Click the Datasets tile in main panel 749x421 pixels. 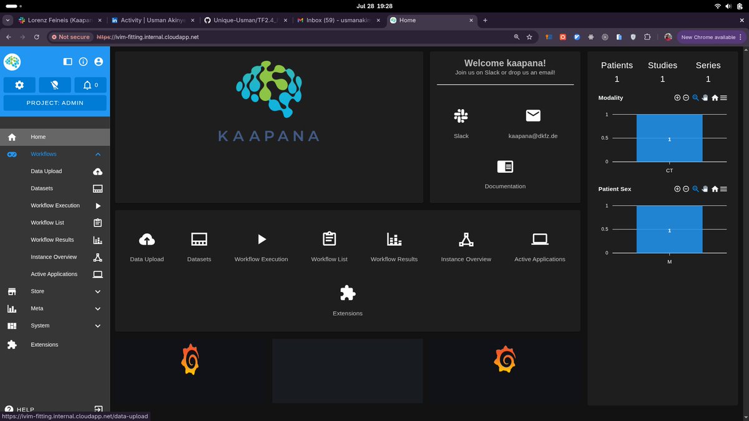pyautogui.click(x=199, y=247)
